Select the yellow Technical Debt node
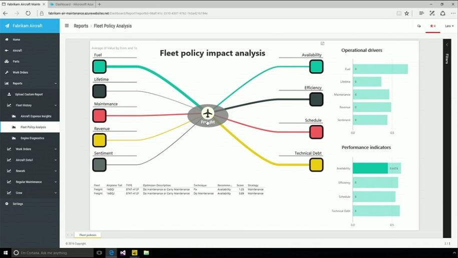This screenshot has height=258, width=458. 316,165
